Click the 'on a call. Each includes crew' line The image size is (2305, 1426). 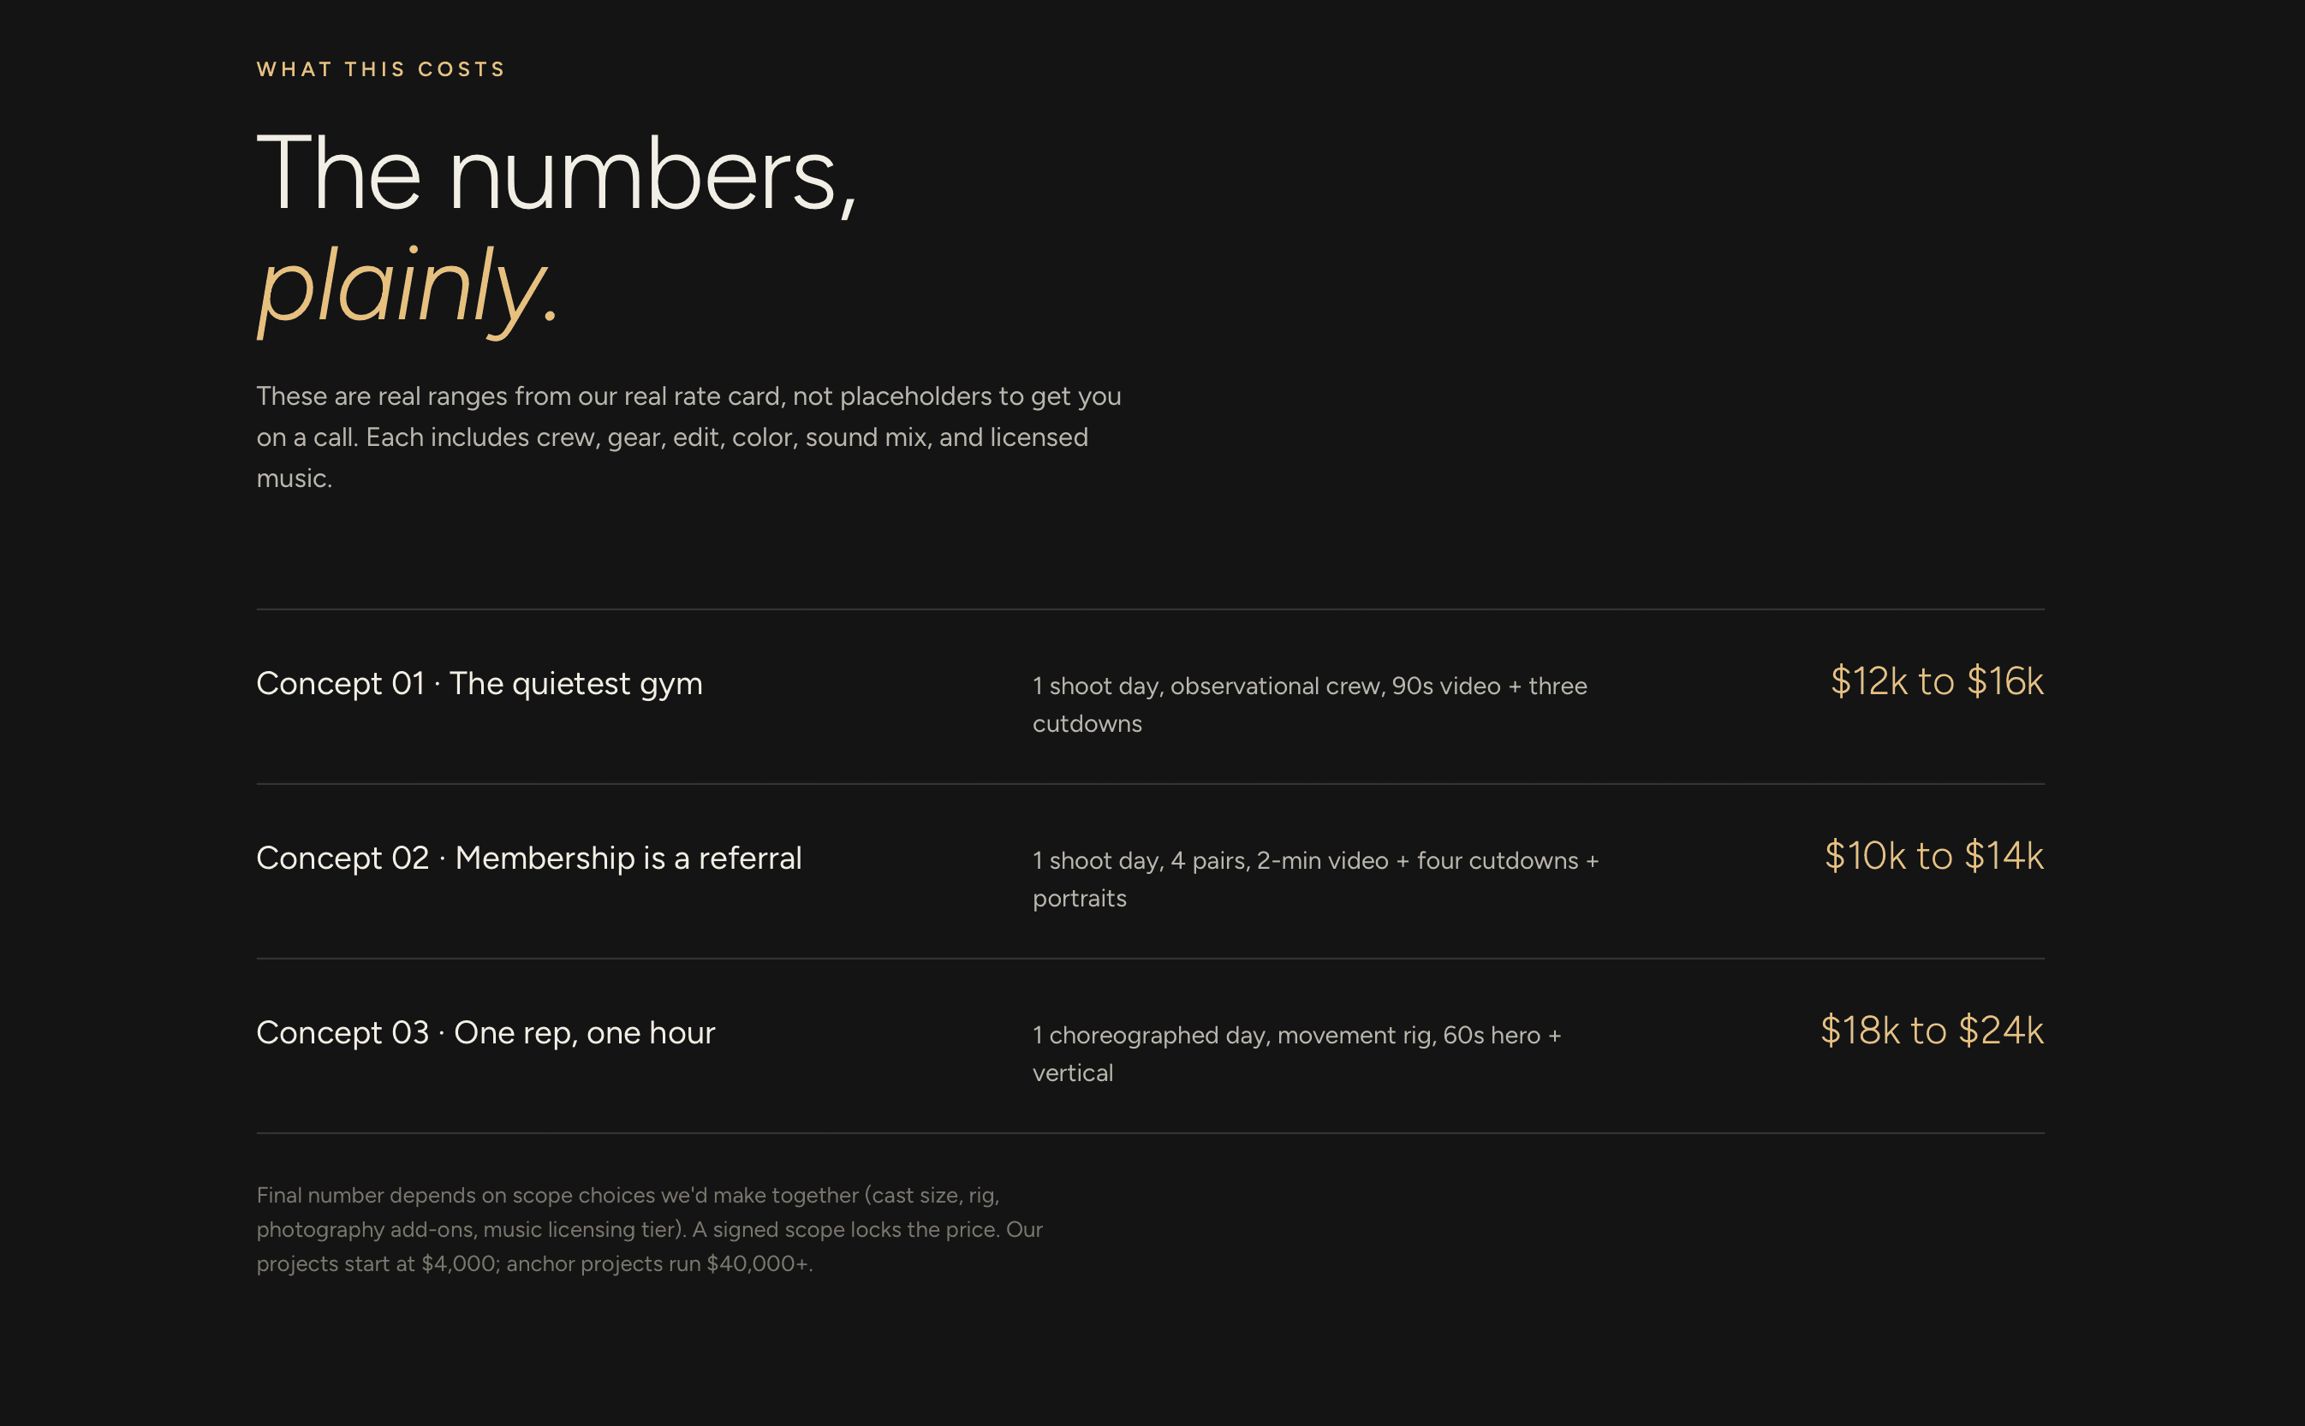coord(672,437)
